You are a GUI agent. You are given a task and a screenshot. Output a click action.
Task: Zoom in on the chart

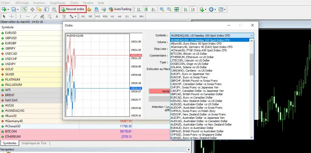[x=162, y=9]
